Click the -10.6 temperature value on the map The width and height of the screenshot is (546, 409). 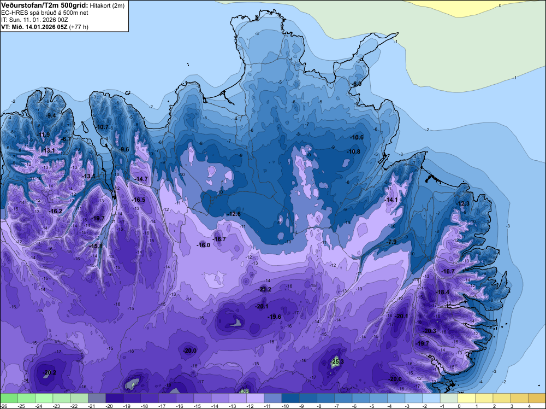point(357,137)
